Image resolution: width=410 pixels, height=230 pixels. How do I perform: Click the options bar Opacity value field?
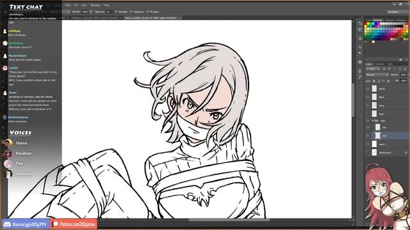coord(85,11)
